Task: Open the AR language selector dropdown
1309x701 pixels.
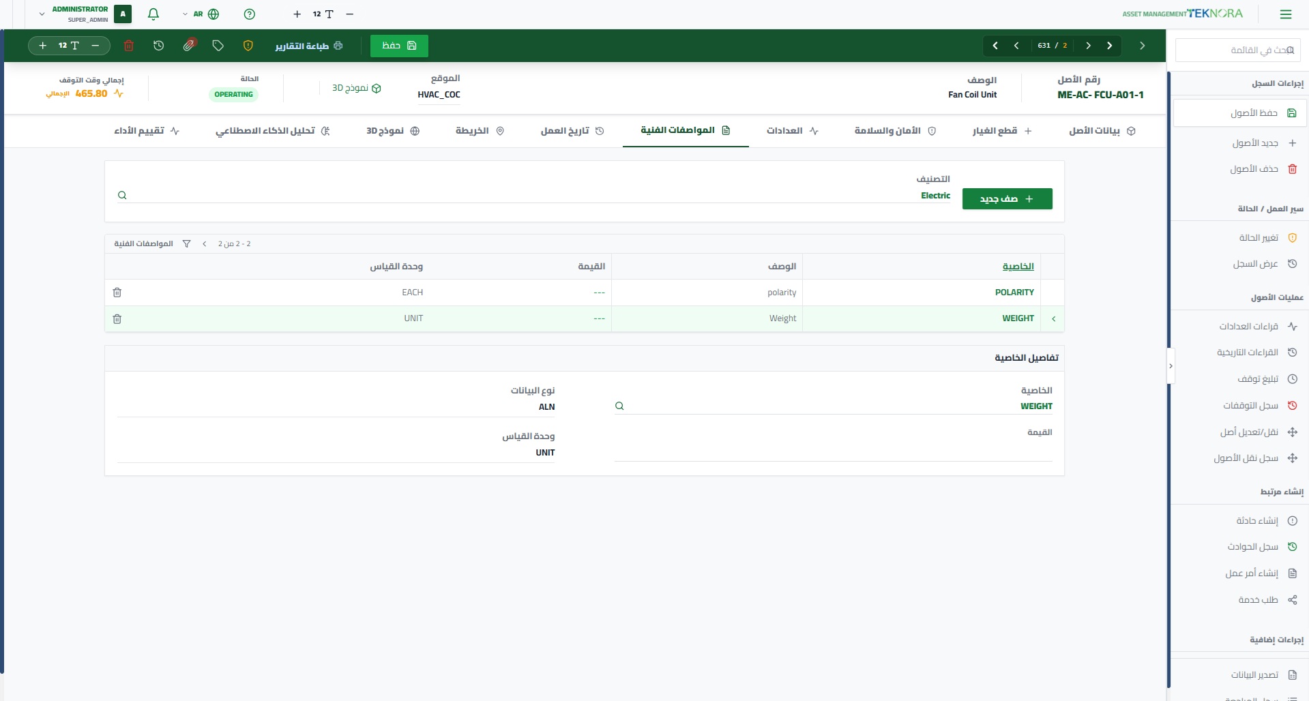Action: coord(201,14)
